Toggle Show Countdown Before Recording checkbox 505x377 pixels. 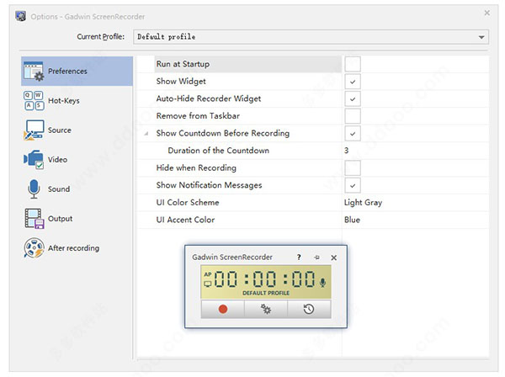(353, 133)
